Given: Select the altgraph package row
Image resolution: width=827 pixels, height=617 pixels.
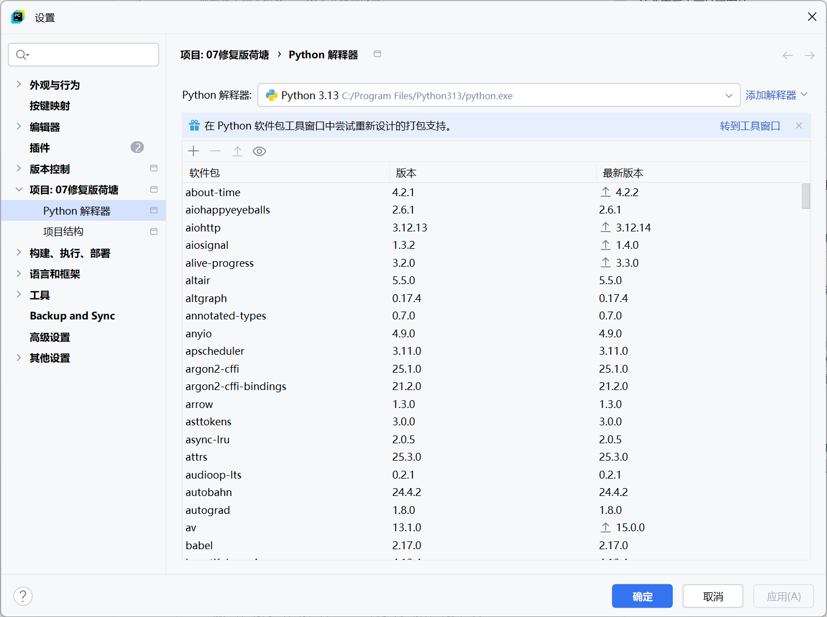Looking at the screenshot, I should 492,298.
